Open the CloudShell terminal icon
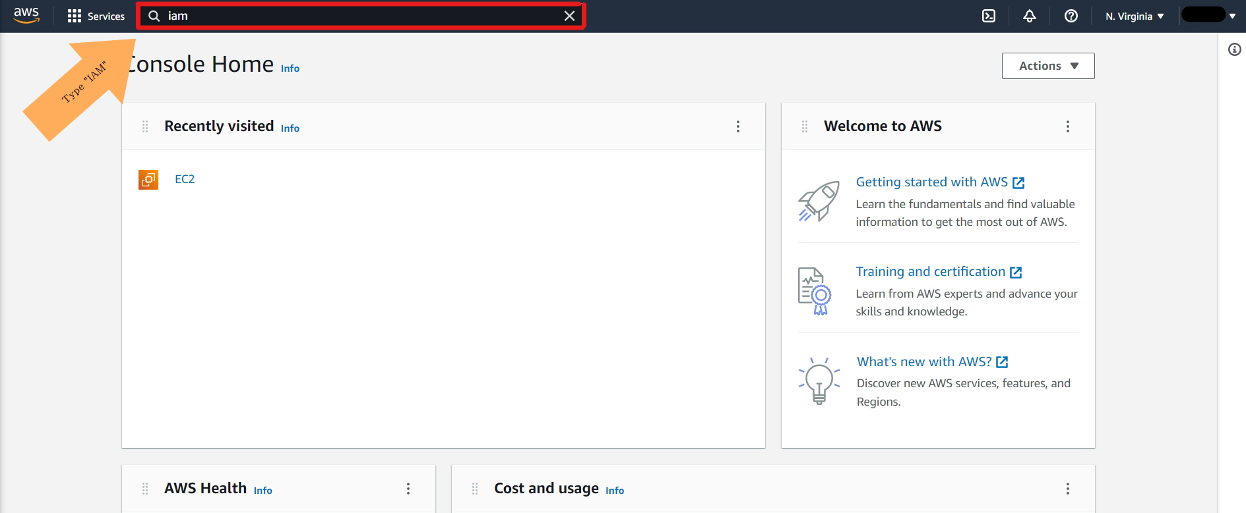Image resolution: width=1246 pixels, height=513 pixels. pyautogui.click(x=989, y=16)
